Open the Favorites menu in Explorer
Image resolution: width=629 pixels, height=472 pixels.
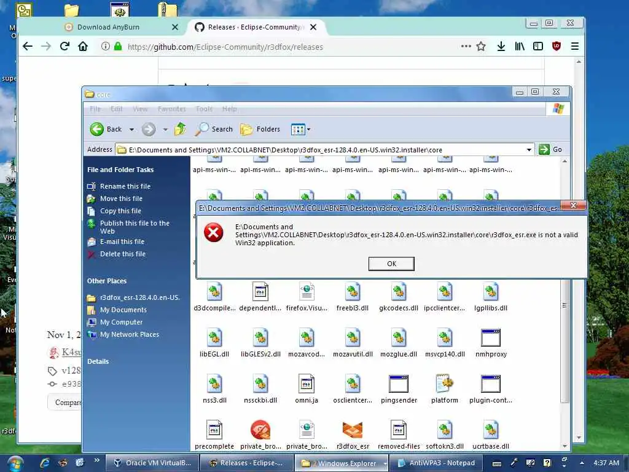[172, 109]
